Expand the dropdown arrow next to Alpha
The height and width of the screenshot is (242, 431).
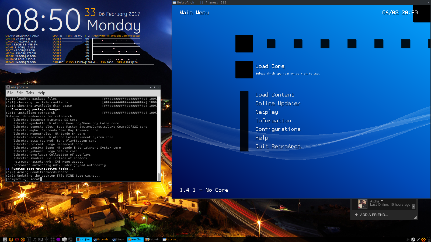pos(382,201)
